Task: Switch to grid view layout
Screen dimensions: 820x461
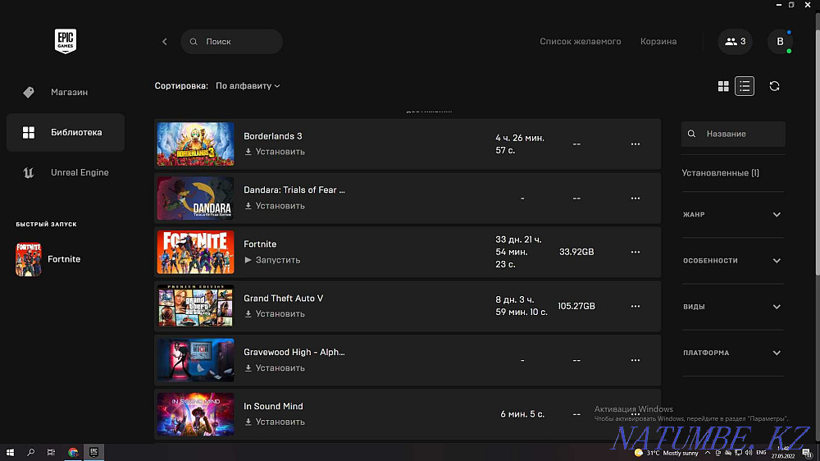Action: [723, 86]
